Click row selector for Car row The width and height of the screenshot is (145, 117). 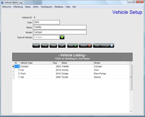pyautogui.click(x=13, y=70)
